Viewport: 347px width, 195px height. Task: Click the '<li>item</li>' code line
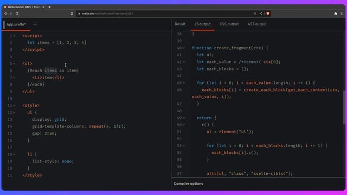tap(48, 77)
